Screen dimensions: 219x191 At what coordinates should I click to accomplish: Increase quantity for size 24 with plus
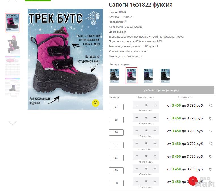(x=155, y=105)
